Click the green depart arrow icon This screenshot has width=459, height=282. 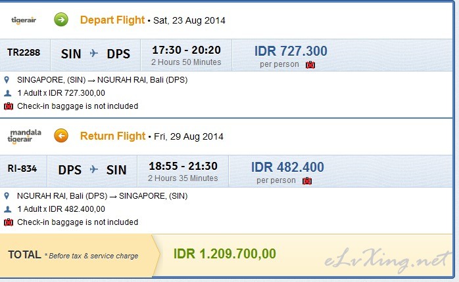tap(61, 20)
